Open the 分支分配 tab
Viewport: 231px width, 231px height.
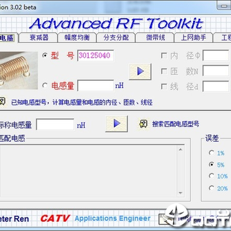116,38
